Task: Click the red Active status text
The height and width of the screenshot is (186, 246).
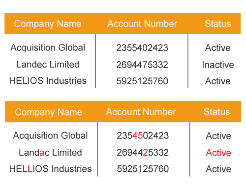Action: point(218,153)
